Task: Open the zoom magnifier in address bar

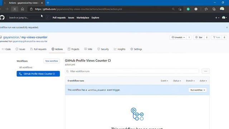Action: click(x=173, y=9)
